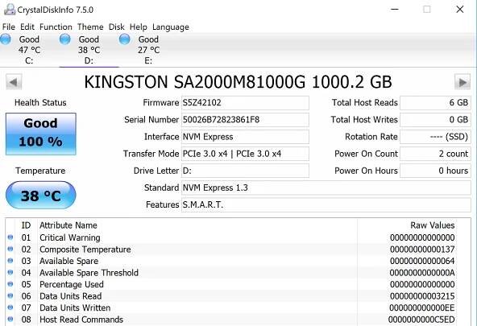477x326 pixels.
Task: Click the Percentage Used status dot
Action: coord(10,284)
